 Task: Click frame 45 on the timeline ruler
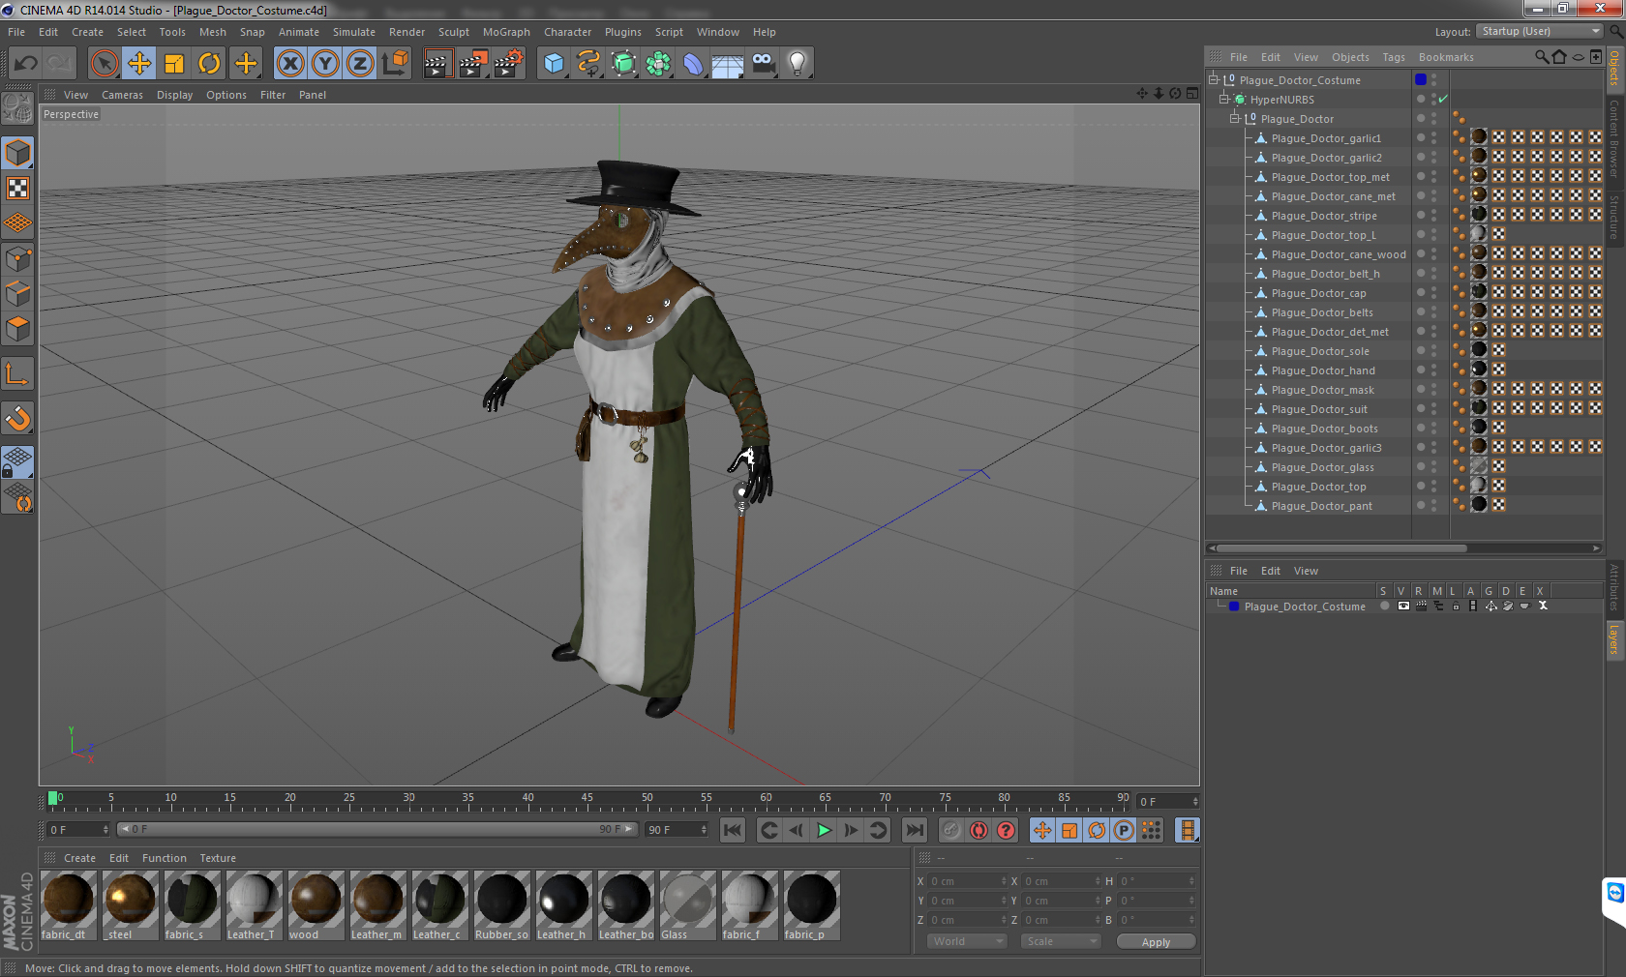[587, 799]
